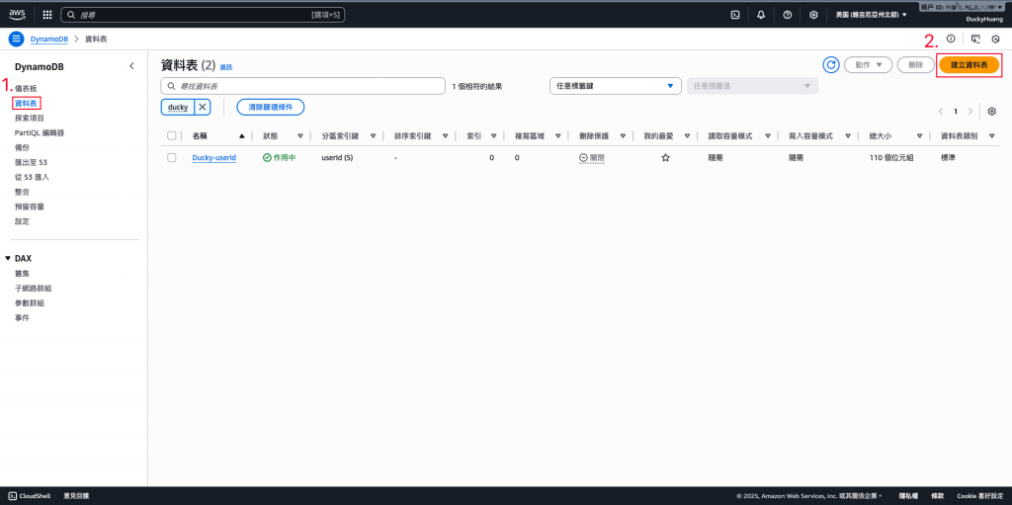This screenshot has width=1012, height=505.
Task: Check the Ducky-userId row checkbox
Action: pos(172,157)
